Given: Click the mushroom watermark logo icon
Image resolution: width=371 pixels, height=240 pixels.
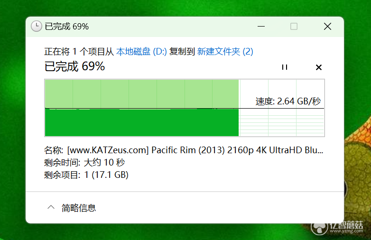Looking at the screenshot, I should 319,228.
